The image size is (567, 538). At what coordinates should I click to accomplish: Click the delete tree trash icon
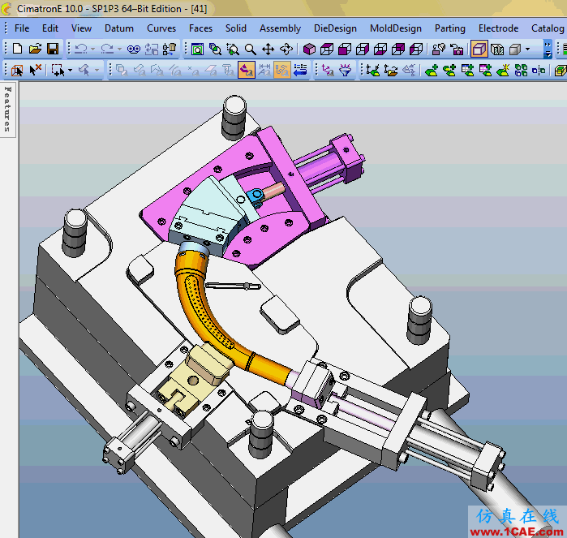click(170, 49)
